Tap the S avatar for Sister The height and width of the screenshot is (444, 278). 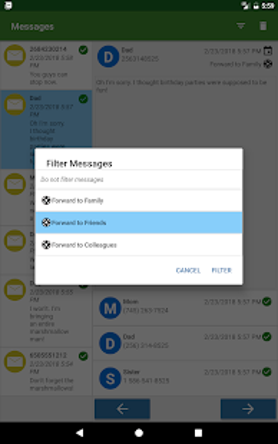110,378
